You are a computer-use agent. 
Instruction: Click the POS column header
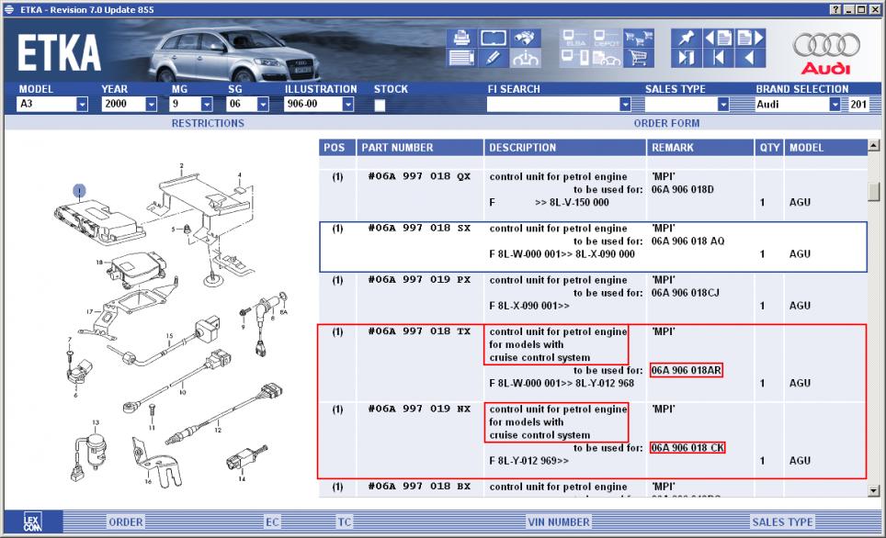[x=336, y=148]
